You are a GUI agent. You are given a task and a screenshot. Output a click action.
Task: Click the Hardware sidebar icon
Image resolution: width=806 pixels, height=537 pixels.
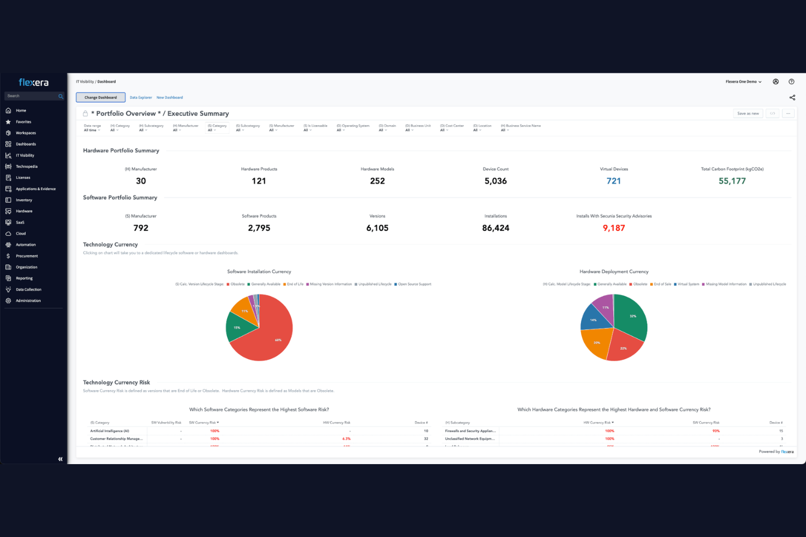tap(8, 211)
